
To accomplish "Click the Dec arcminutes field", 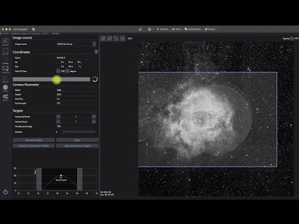I will [70, 67].
